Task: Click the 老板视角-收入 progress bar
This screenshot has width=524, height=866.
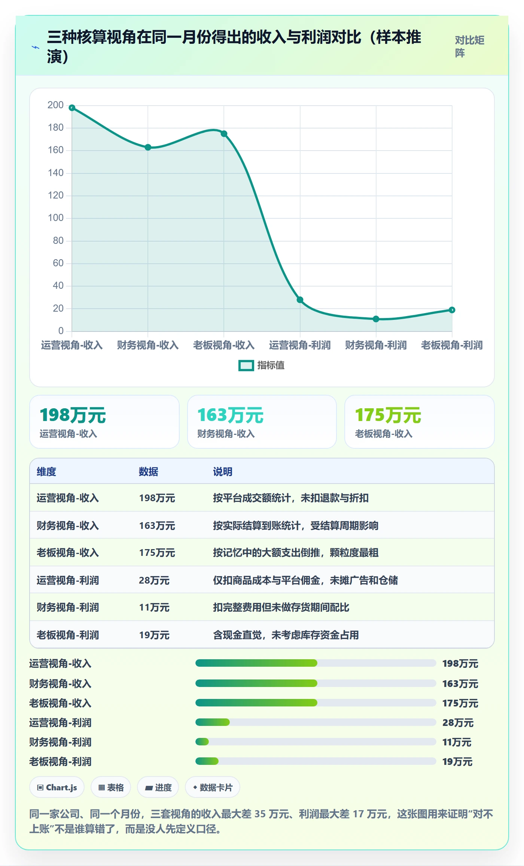Action: click(316, 703)
